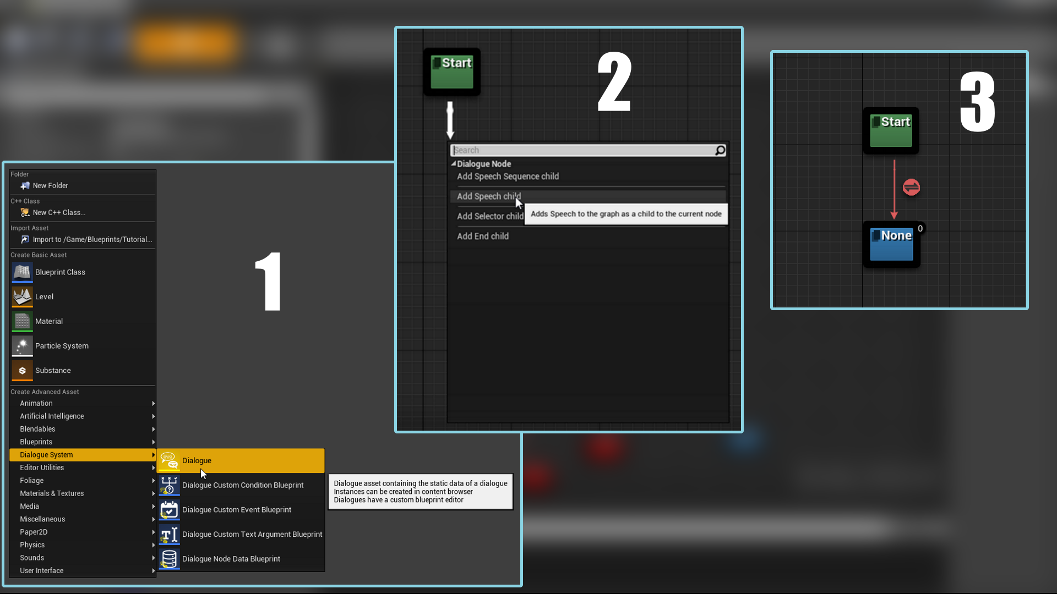Click the Dialogue Custom Event Blueprint icon
Viewport: 1057px width, 594px height.
tap(168, 509)
